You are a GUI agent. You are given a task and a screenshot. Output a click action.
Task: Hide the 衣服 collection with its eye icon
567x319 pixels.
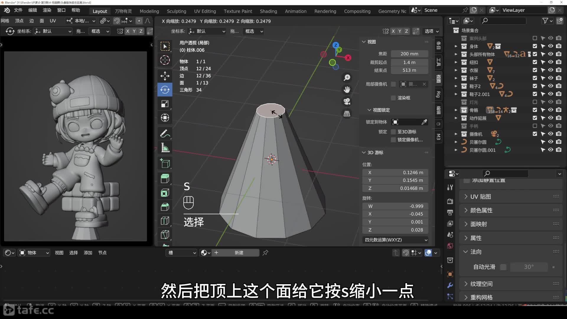[551, 70]
